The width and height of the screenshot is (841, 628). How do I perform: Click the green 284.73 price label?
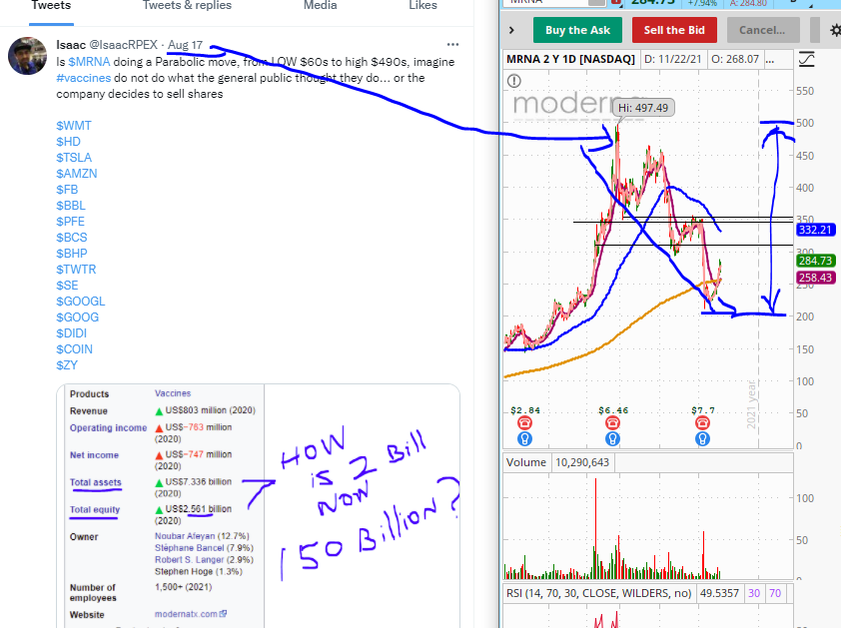click(x=815, y=261)
